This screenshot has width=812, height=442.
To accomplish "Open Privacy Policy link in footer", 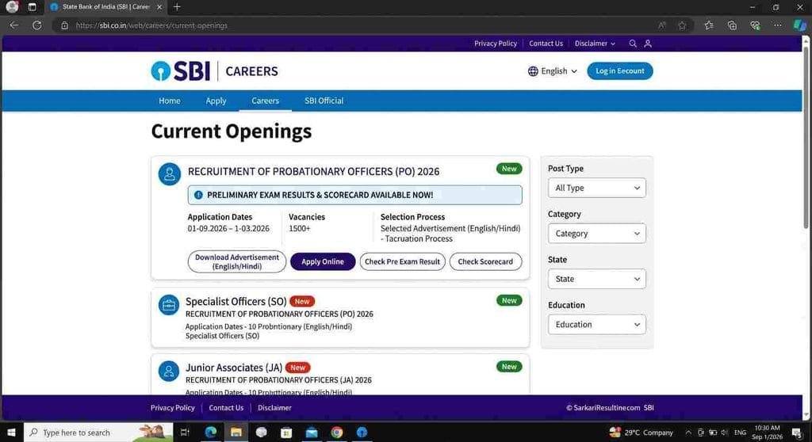I will tap(172, 408).
